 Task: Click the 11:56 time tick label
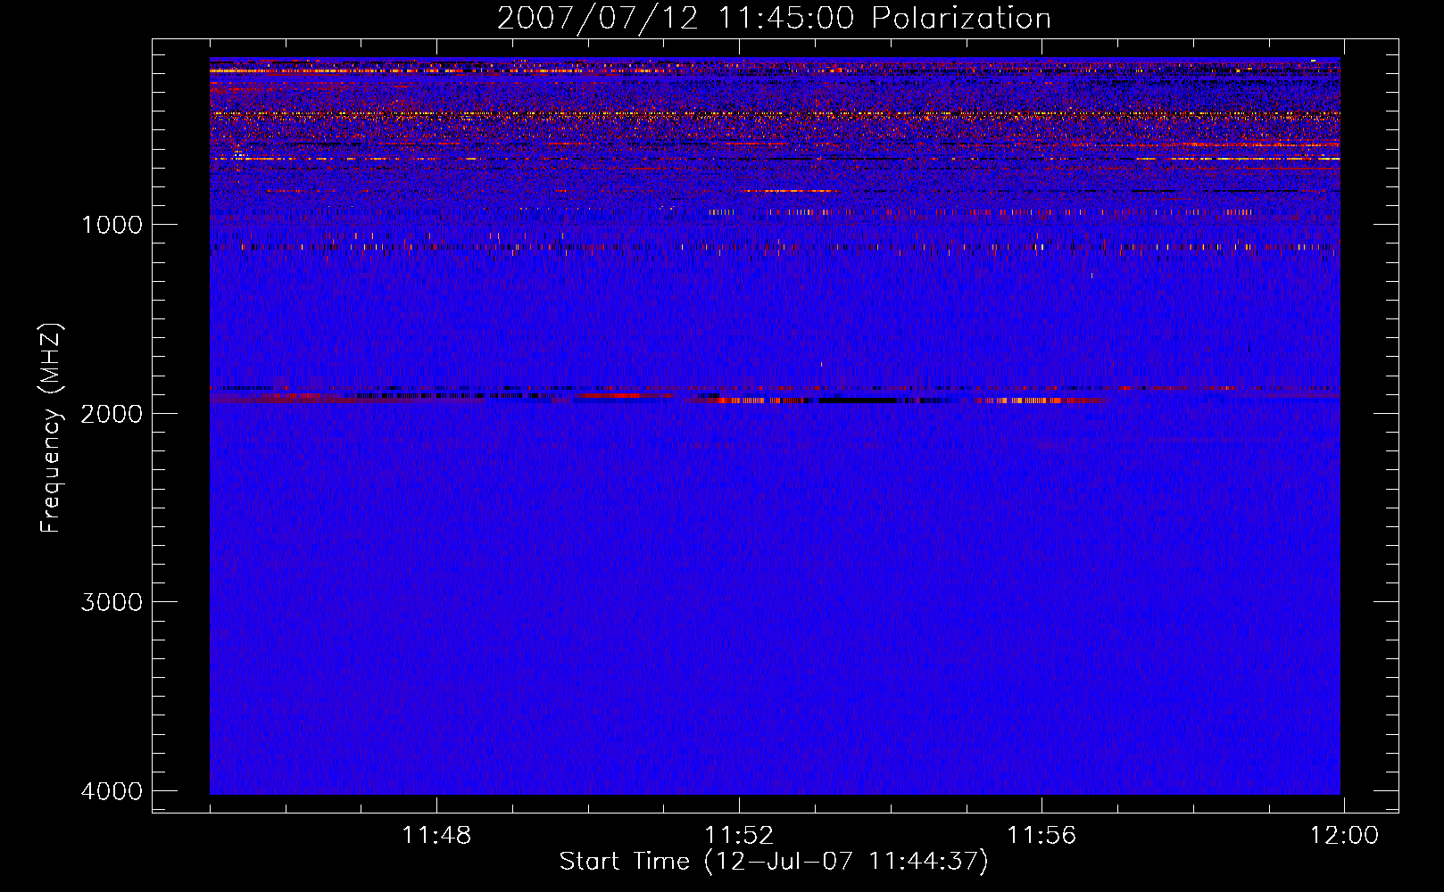(x=1042, y=836)
